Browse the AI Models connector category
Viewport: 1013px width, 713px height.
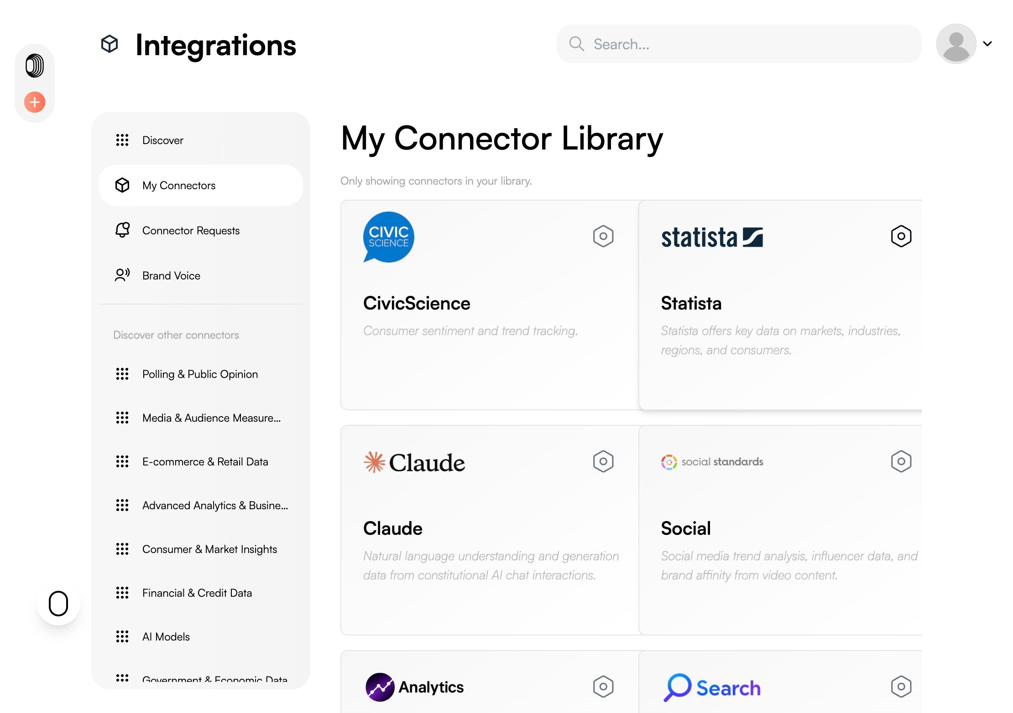166,637
